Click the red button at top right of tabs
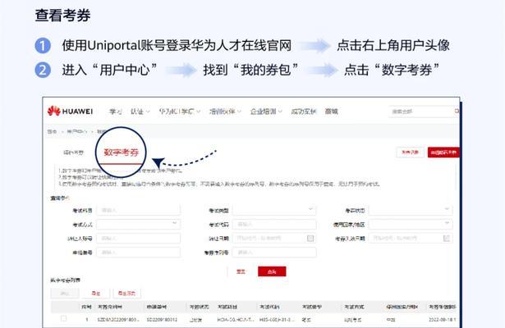This screenshot has height=328, width=505. tap(443, 153)
